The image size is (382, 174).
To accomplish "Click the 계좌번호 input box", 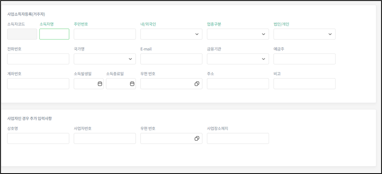I will (x=38, y=84).
